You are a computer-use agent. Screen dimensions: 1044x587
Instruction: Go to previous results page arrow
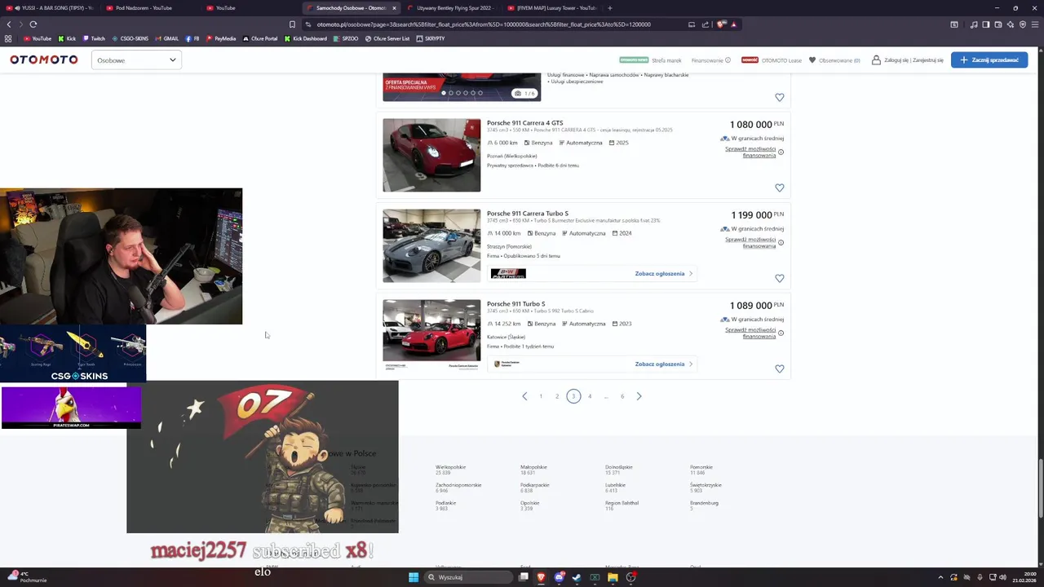(x=524, y=396)
